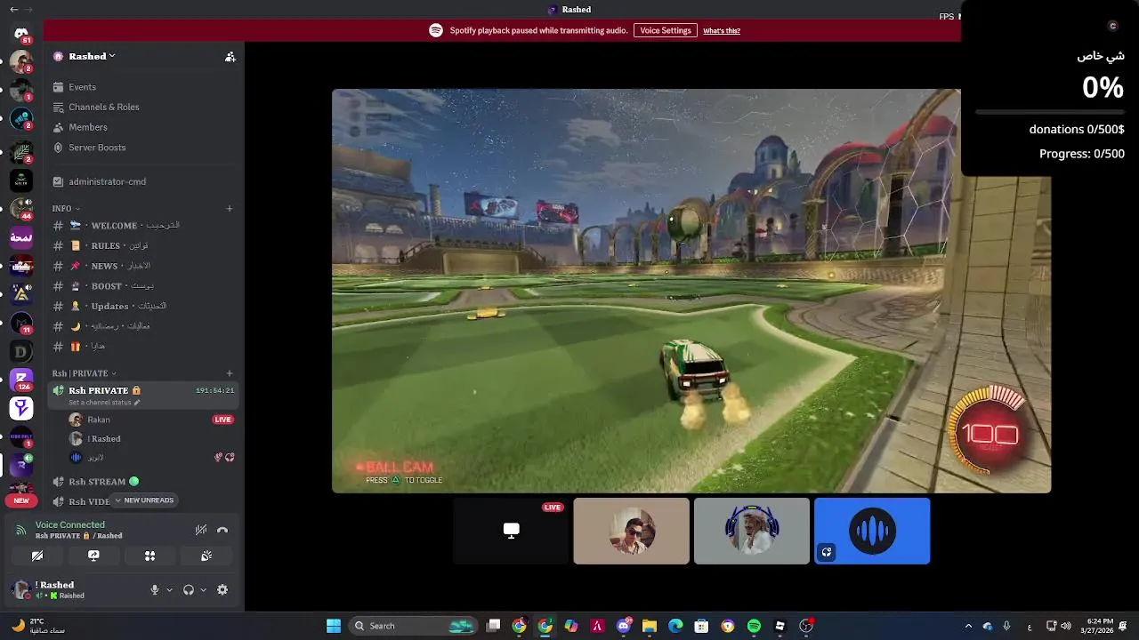Show hidden system tray icons

[968, 626]
